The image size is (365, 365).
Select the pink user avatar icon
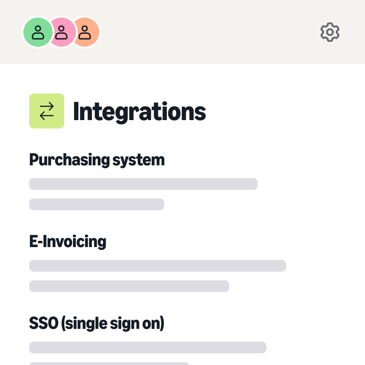tap(61, 32)
